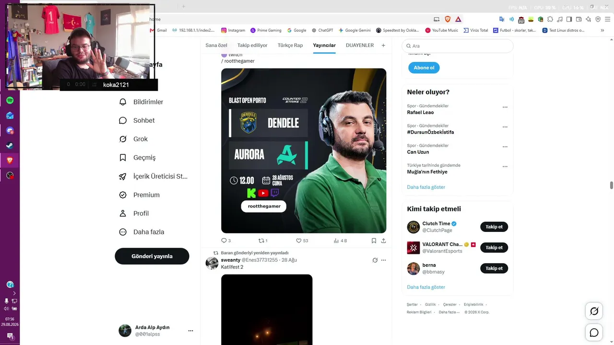This screenshot has width=614, height=345.
Task: Show more trends under Neler oluyor
Action: tap(426, 187)
